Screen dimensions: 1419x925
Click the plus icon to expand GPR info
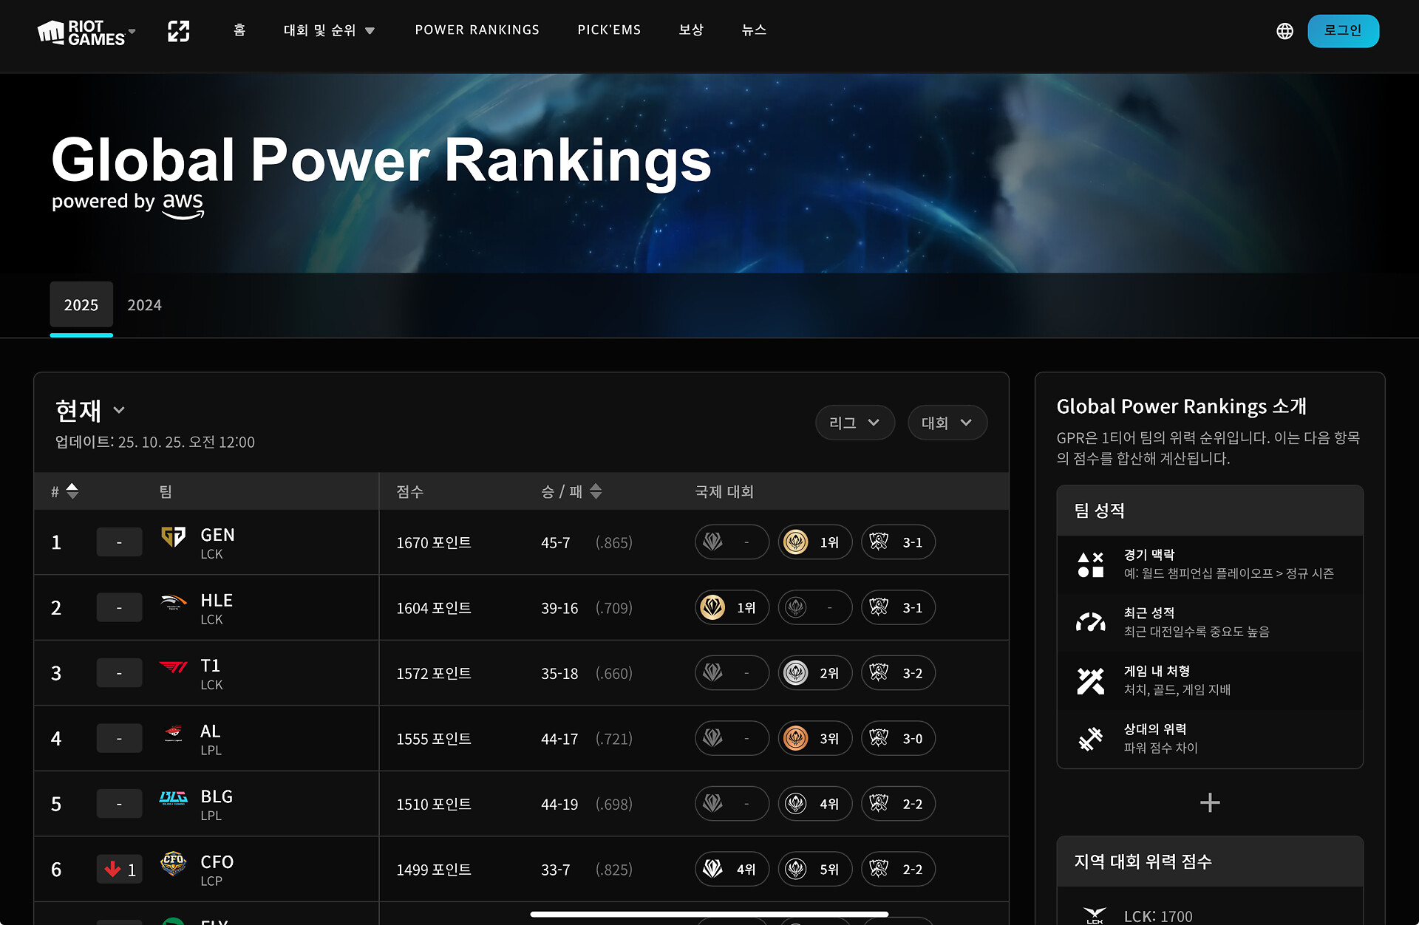(x=1210, y=802)
